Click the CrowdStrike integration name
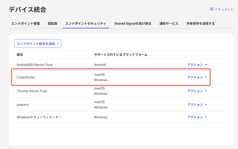This screenshot has height=149, width=238. 26,77
